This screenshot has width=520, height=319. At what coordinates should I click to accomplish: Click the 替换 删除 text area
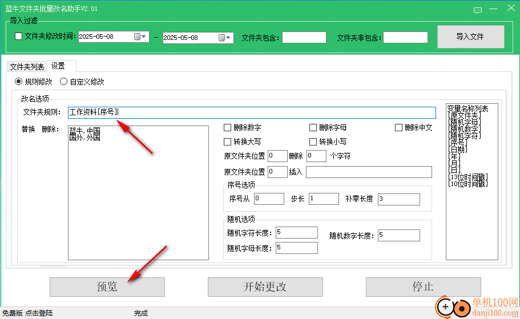pyautogui.click(x=138, y=193)
